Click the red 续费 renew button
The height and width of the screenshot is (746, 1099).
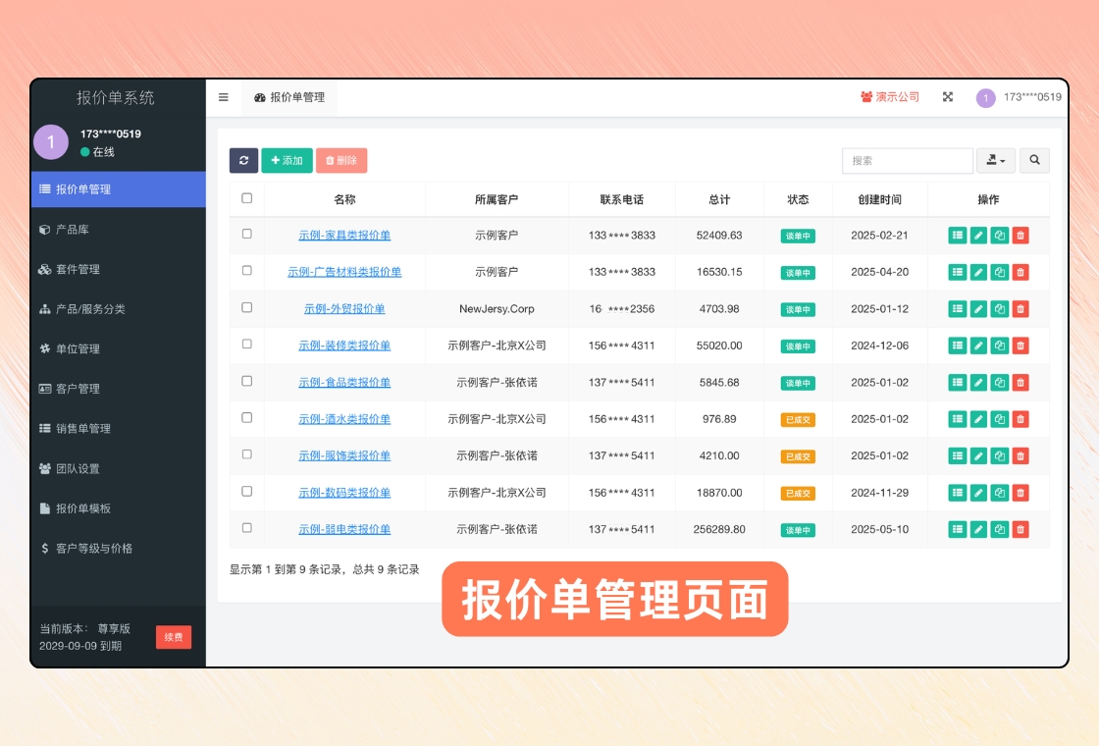pyautogui.click(x=174, y=637)
